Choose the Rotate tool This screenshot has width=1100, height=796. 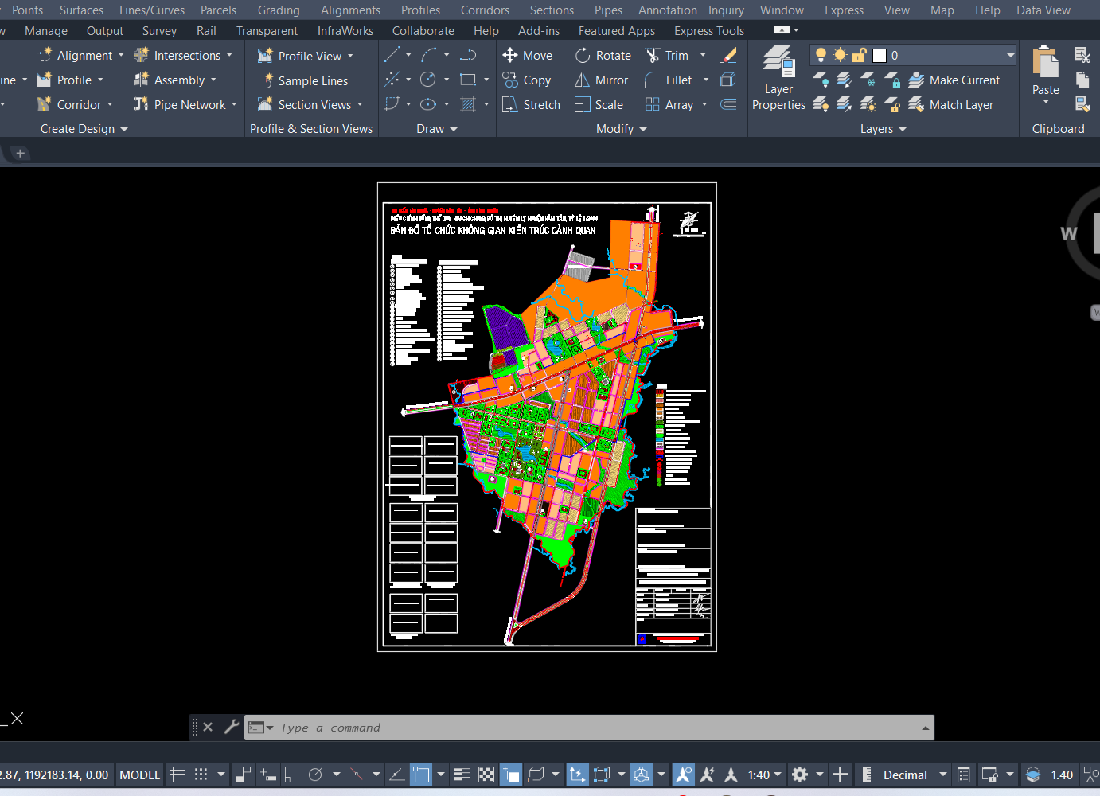tap(603, 55)
